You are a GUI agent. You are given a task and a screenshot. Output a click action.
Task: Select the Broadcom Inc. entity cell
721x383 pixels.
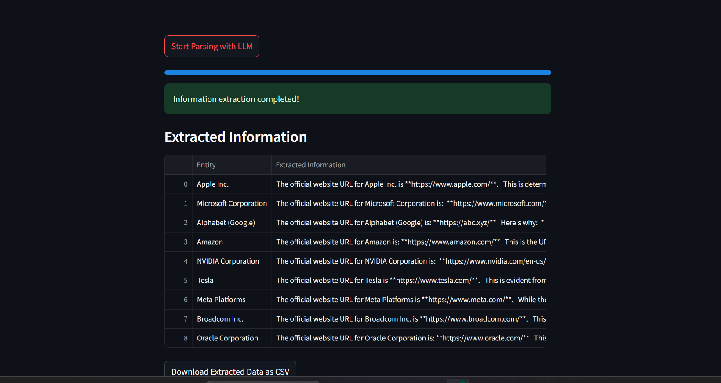tap(232, 319)
